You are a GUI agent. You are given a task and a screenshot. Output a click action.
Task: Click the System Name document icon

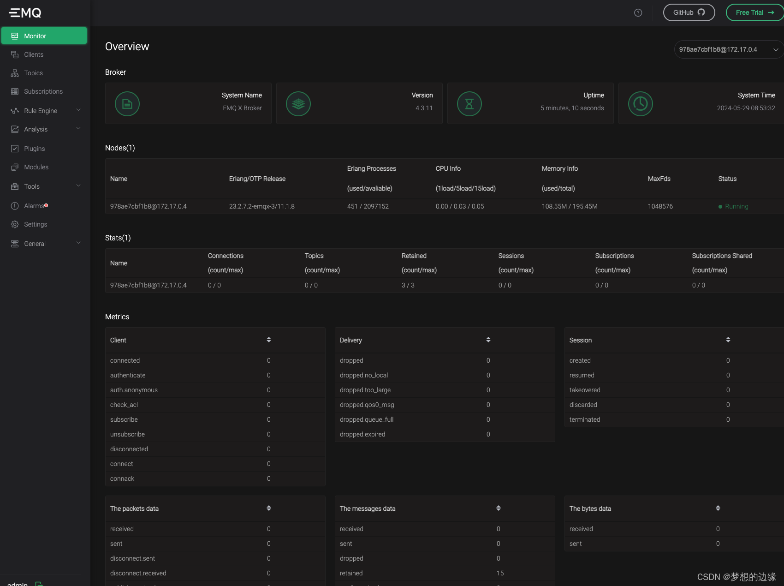click(127, 104)
